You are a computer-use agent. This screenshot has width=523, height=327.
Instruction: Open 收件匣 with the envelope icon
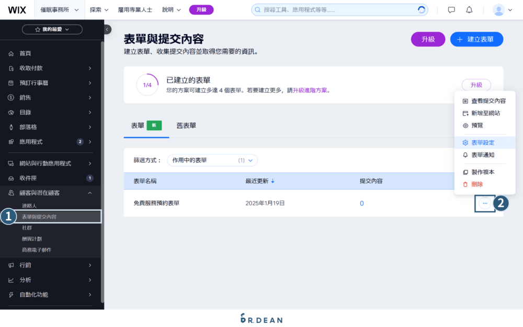tap(10, 178)
